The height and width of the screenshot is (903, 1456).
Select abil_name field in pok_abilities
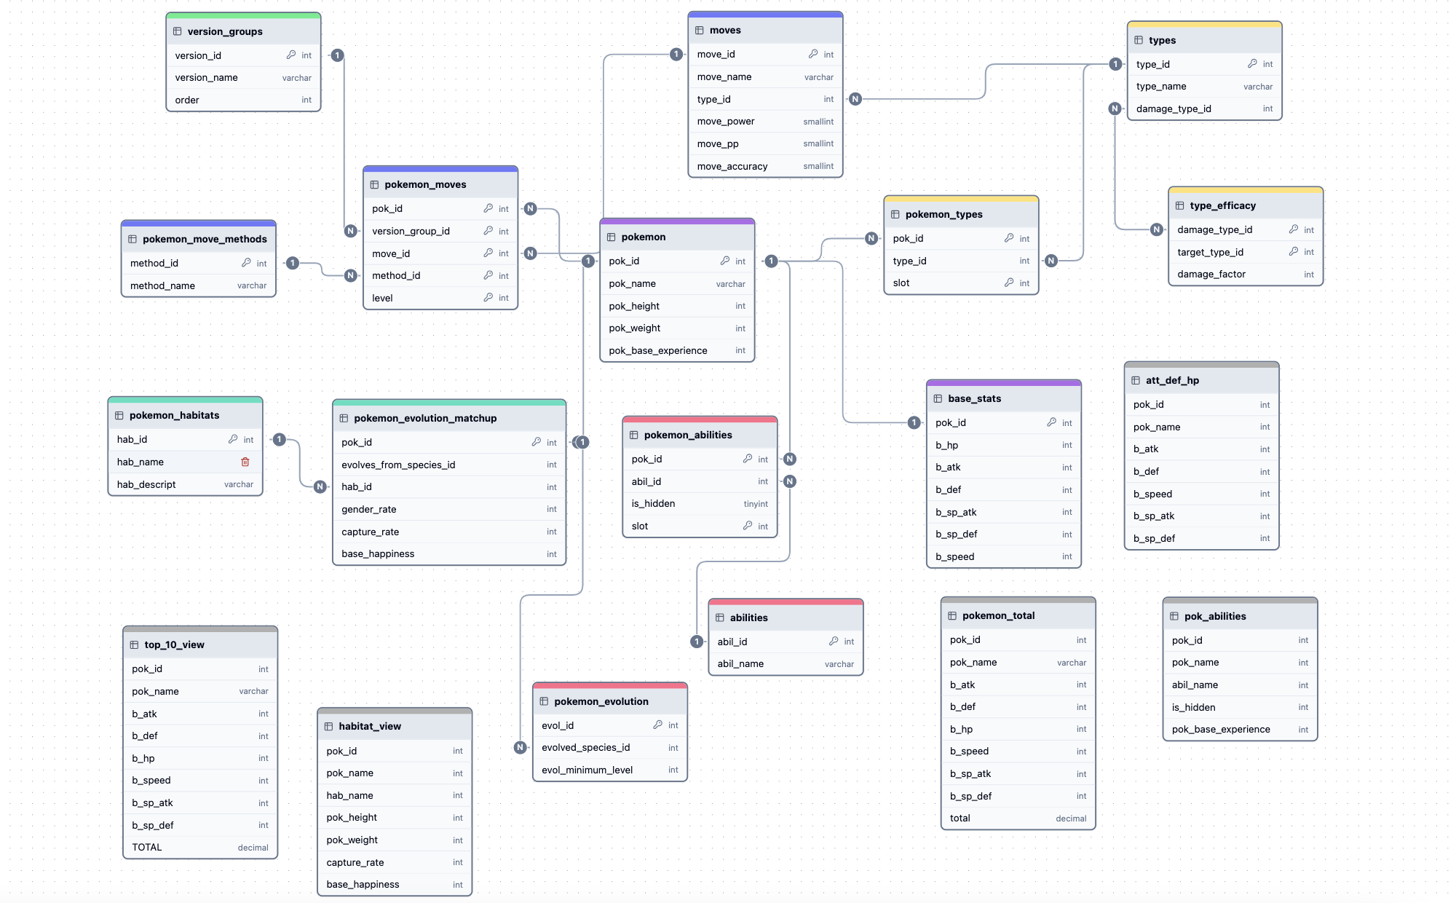tap(1240, 685)
